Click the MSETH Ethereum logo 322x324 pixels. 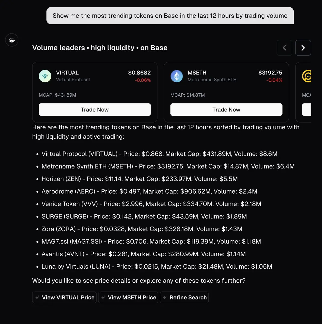pos(177,76)
